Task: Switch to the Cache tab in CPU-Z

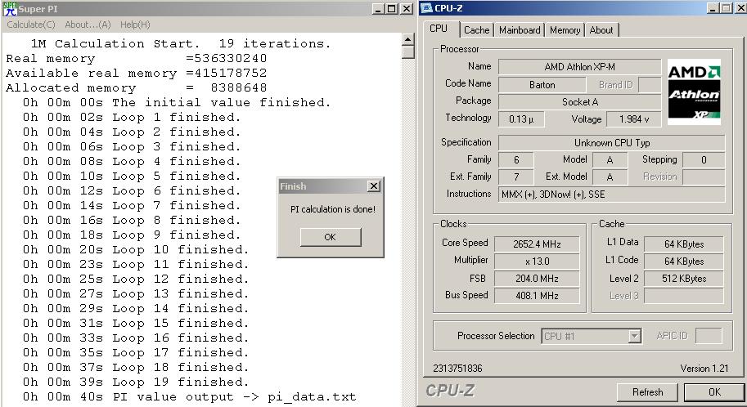Action: pyautogui.click(x=476, y=30)
